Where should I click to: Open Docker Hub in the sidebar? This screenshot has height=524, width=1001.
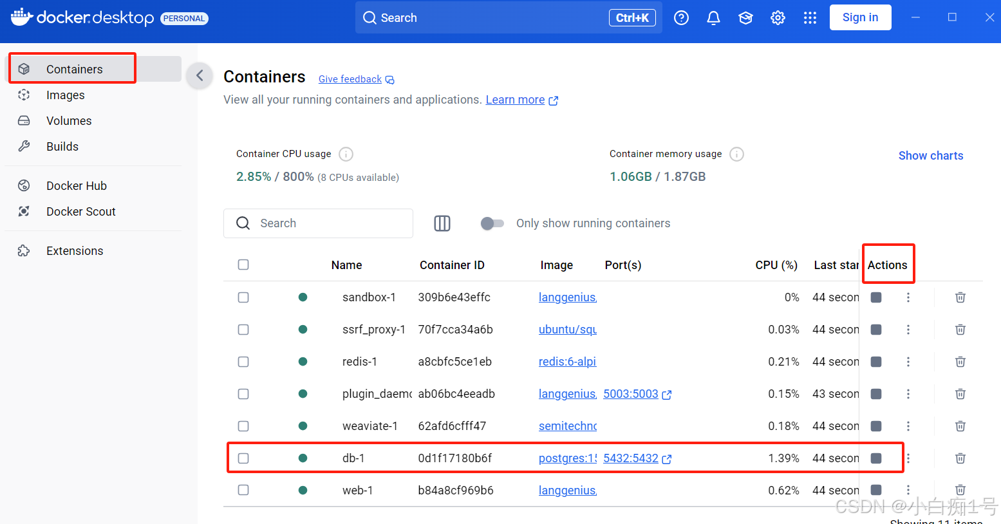click(94, 186)
